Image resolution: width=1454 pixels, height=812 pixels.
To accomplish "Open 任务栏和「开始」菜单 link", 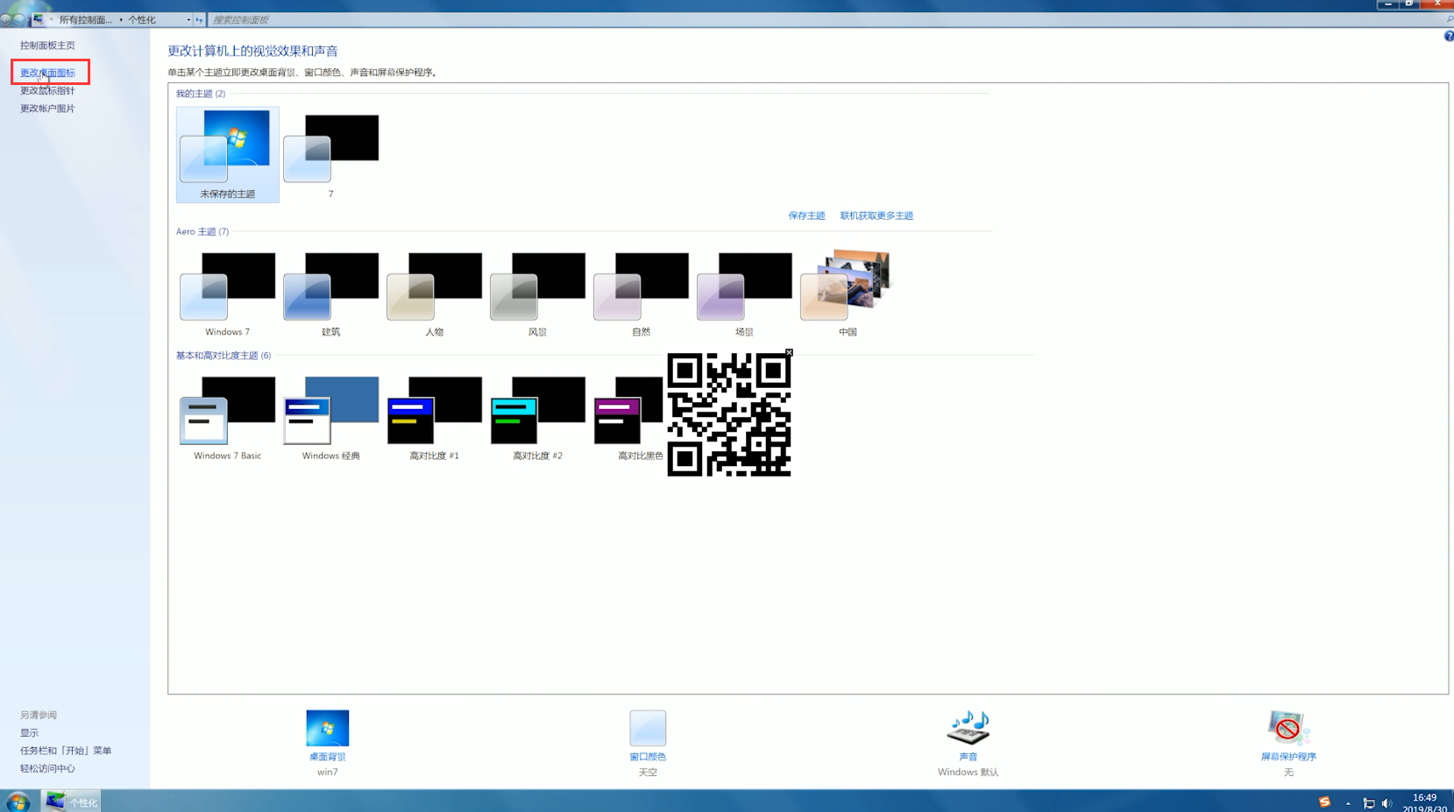I will tap(66, 751).
